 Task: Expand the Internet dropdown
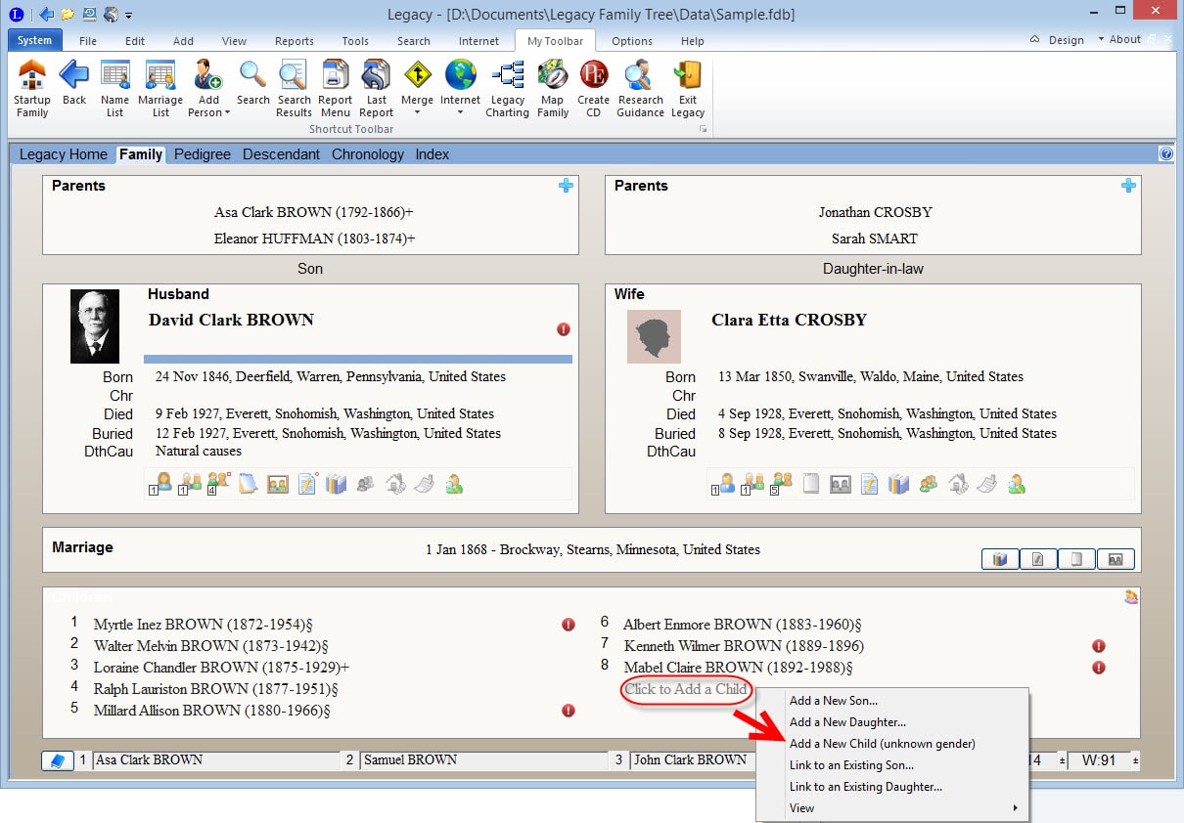(x=460, y=112)
